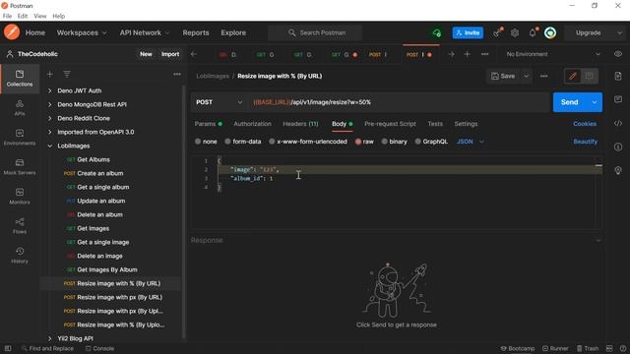Image resolution: width=630 pixels, height=354 pixels.
Task: Open environment quick look eye icon
Action: click(618, 54)
